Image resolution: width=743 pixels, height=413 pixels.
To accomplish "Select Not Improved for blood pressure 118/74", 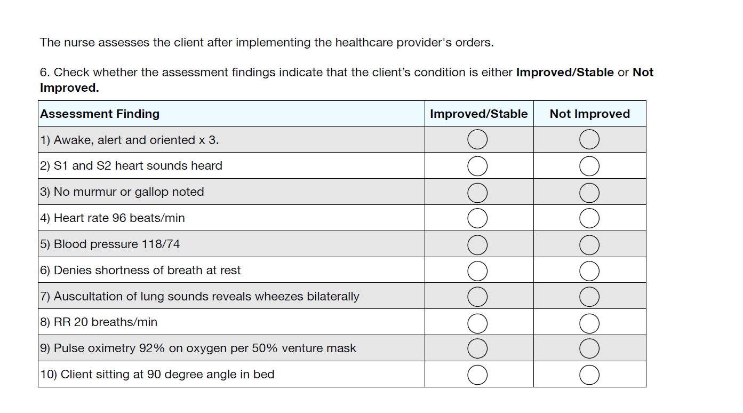I will point(589,244).
